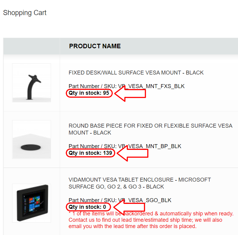This screenshot has width=238, height=235.
Task: Open the fixed desk/wall mount product image
Action: tap(31, 83)
